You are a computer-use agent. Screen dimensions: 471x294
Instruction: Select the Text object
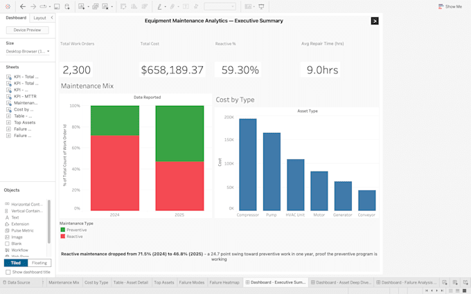point(12,217)
